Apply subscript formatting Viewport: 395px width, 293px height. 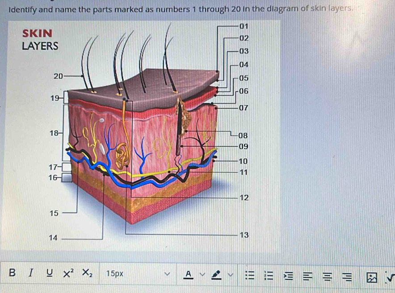click(87, 273)
